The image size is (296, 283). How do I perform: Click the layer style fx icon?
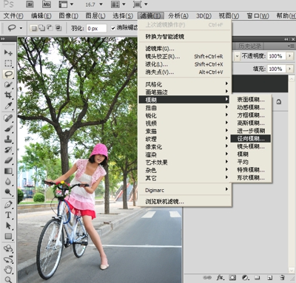click(220, 278)
